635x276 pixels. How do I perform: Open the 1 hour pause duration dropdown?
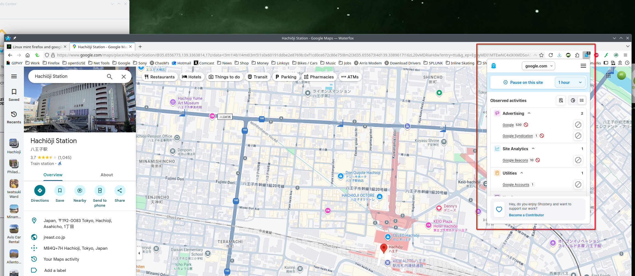[570, 82]
